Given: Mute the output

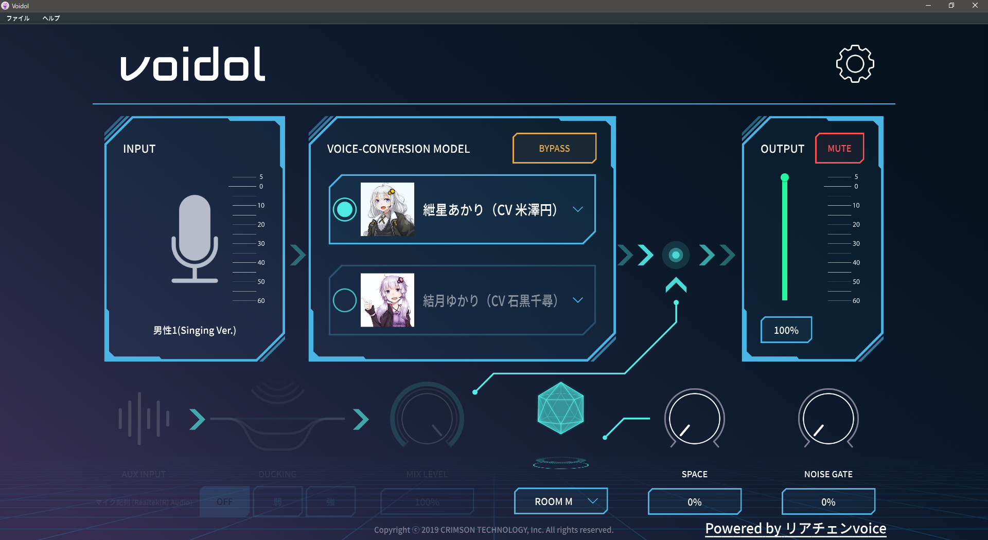Looking at the screenshot, I should point(839,148).
